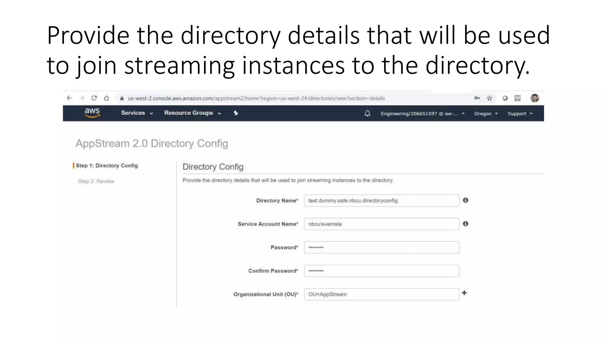Show info for Directory Name field
The image size is (607, 341).
point(466,200)
